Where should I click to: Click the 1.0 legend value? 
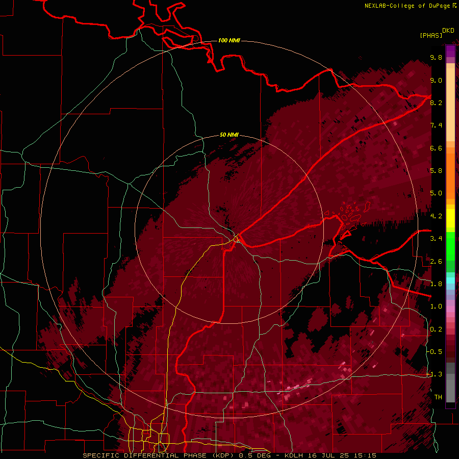click(x=436, y=307)
